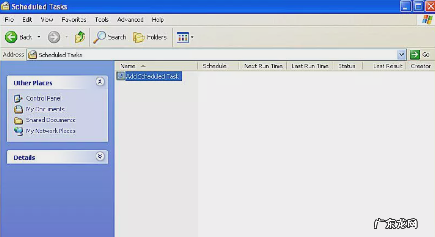This screenshot has width=435, height=237.
Task: Click the green Back arrow icon
Action: (x=11, y=37)
